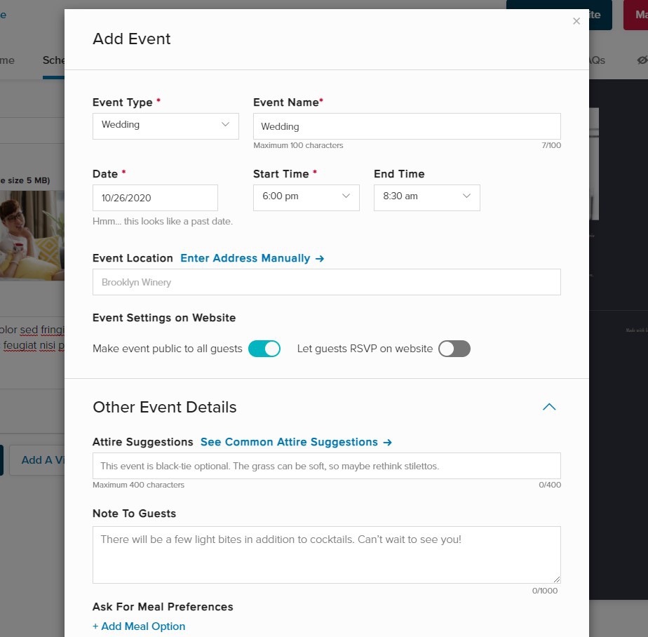Screen dimensions: 648x637
Task: Click the Start Time dropdown arrow
Action: (346, 196)
